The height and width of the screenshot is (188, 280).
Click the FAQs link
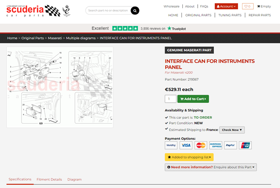pyautogui.click(x=204, y=6)
